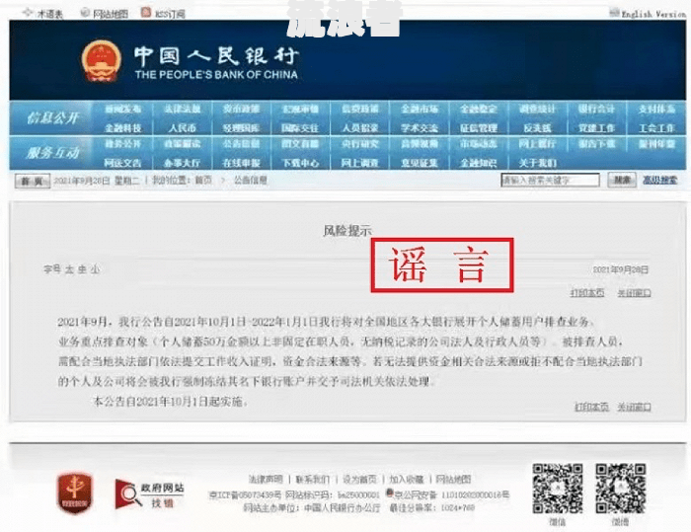Open 征信管理 navigation item

click(479, 128)
